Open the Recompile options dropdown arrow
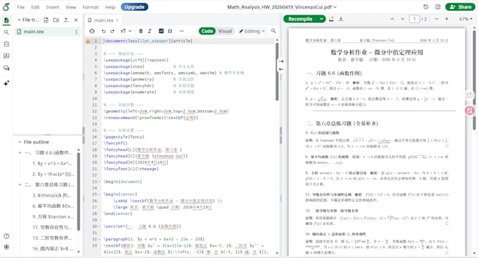This screenshot has width=478, height=258. click(x=322, y=19)
